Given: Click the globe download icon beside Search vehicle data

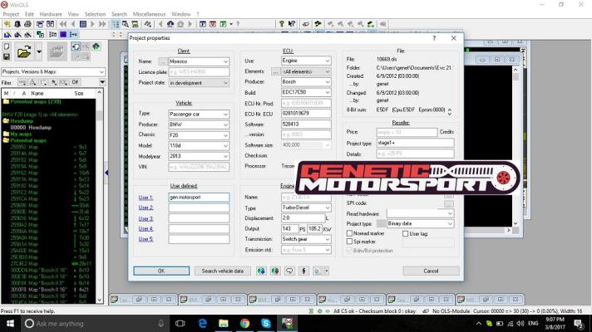Looking at the screenshot, I should [x=262, y=271].
